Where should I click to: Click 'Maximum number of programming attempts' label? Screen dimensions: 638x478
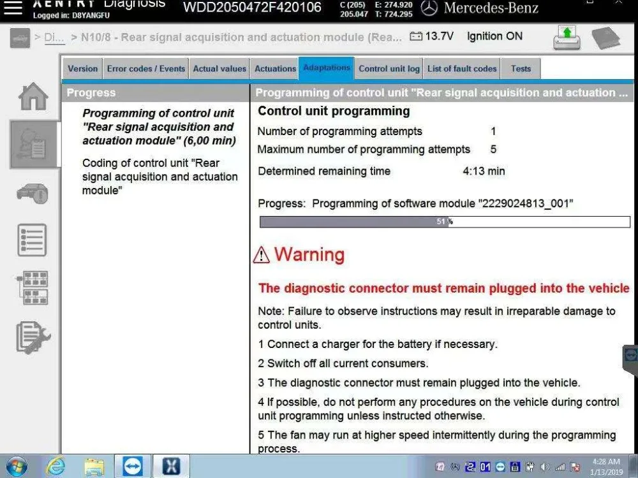tap(364, 149)
